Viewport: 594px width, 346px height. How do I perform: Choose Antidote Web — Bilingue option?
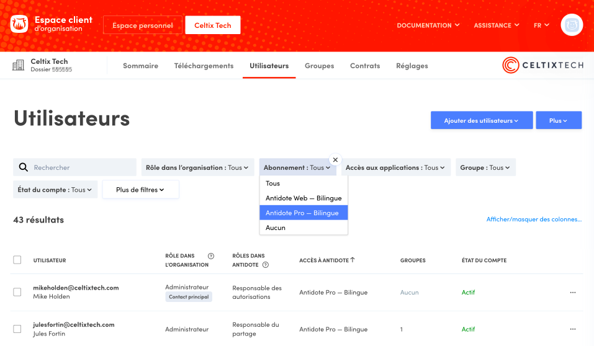(304, 198)
